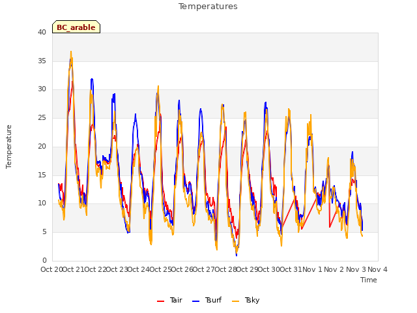Click the 25 y-axis tick label
The height and width of the screenshot is (313, 417).
(42, 117)
